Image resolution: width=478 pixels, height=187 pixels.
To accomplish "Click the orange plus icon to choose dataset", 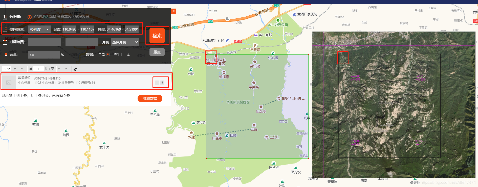I will pos(30,17).
